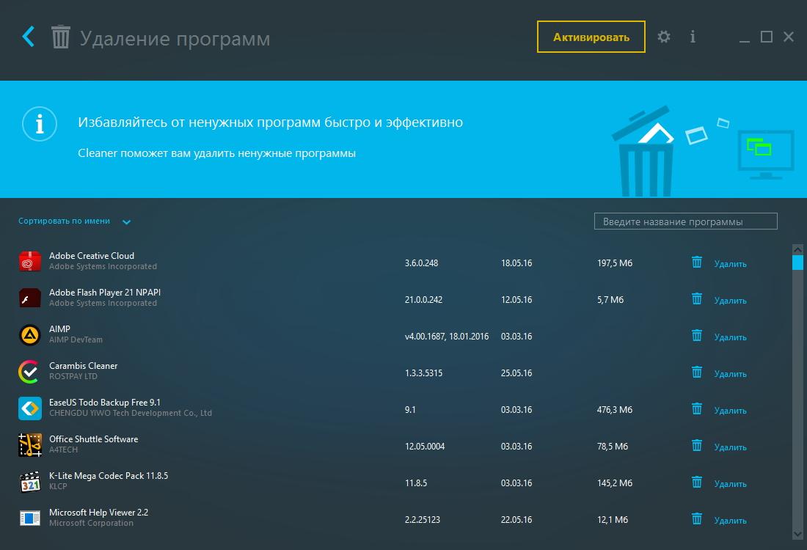807x550 pixels.
Task: Click the scrollbar up arrow
Action: (797, 249)
